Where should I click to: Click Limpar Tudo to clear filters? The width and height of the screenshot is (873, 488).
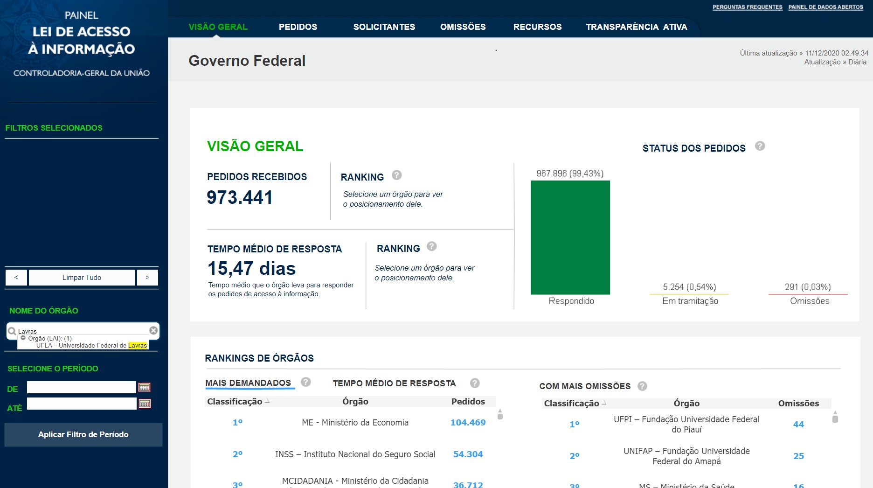tap(82, 278)
